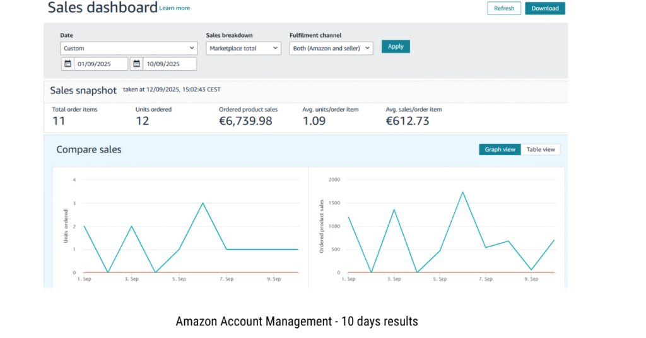Click the end date calendar icon
This screenshot has width=646, height=338.
[136, 64]
